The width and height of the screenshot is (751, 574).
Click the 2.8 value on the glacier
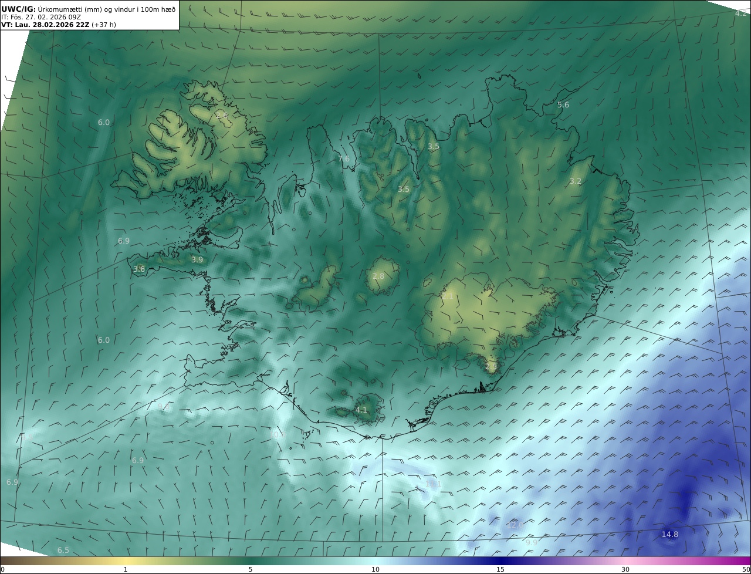(378, 276)
